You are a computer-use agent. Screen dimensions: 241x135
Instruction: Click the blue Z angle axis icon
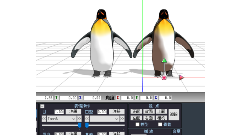tap(156, 97)
